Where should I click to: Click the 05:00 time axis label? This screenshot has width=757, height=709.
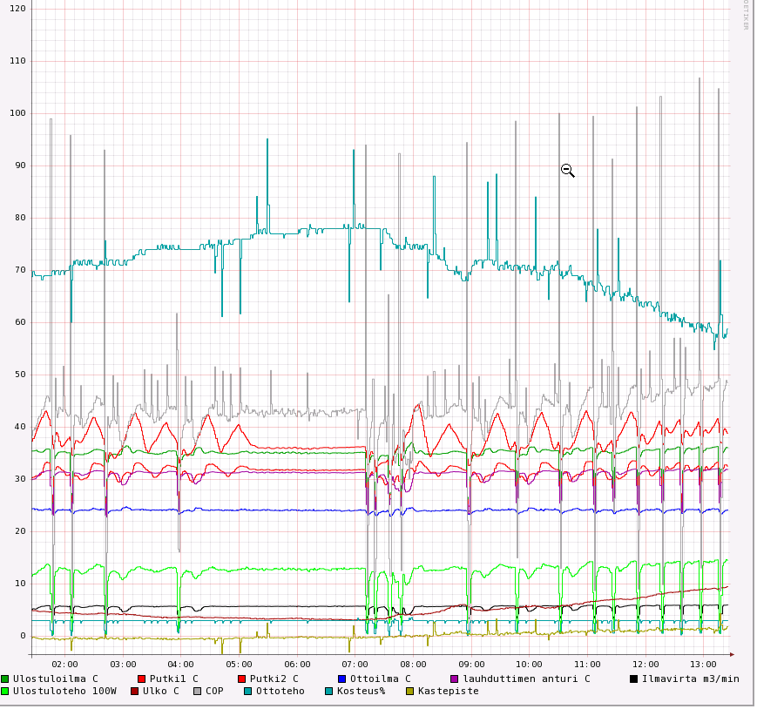click(x=239, y=666)
